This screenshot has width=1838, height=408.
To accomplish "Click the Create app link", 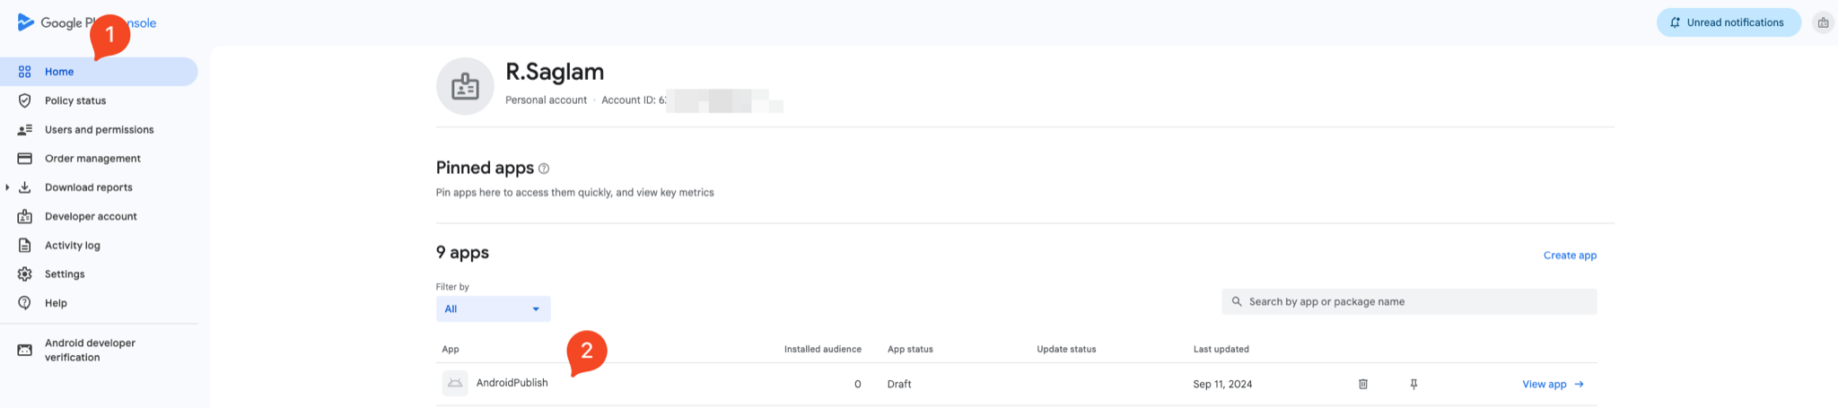I will [x=1570, y=256].
